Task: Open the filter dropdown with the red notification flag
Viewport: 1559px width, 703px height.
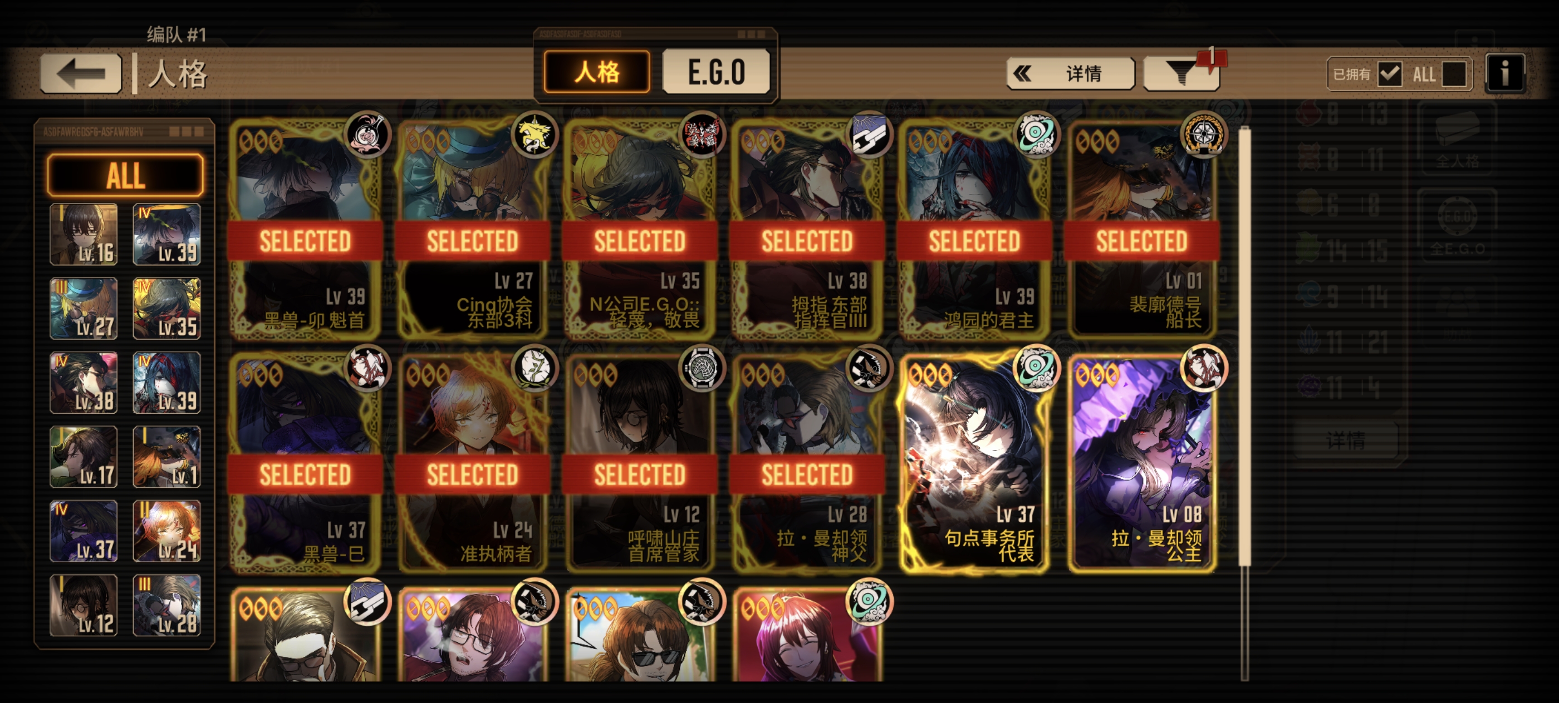Action: (1181, 74)
